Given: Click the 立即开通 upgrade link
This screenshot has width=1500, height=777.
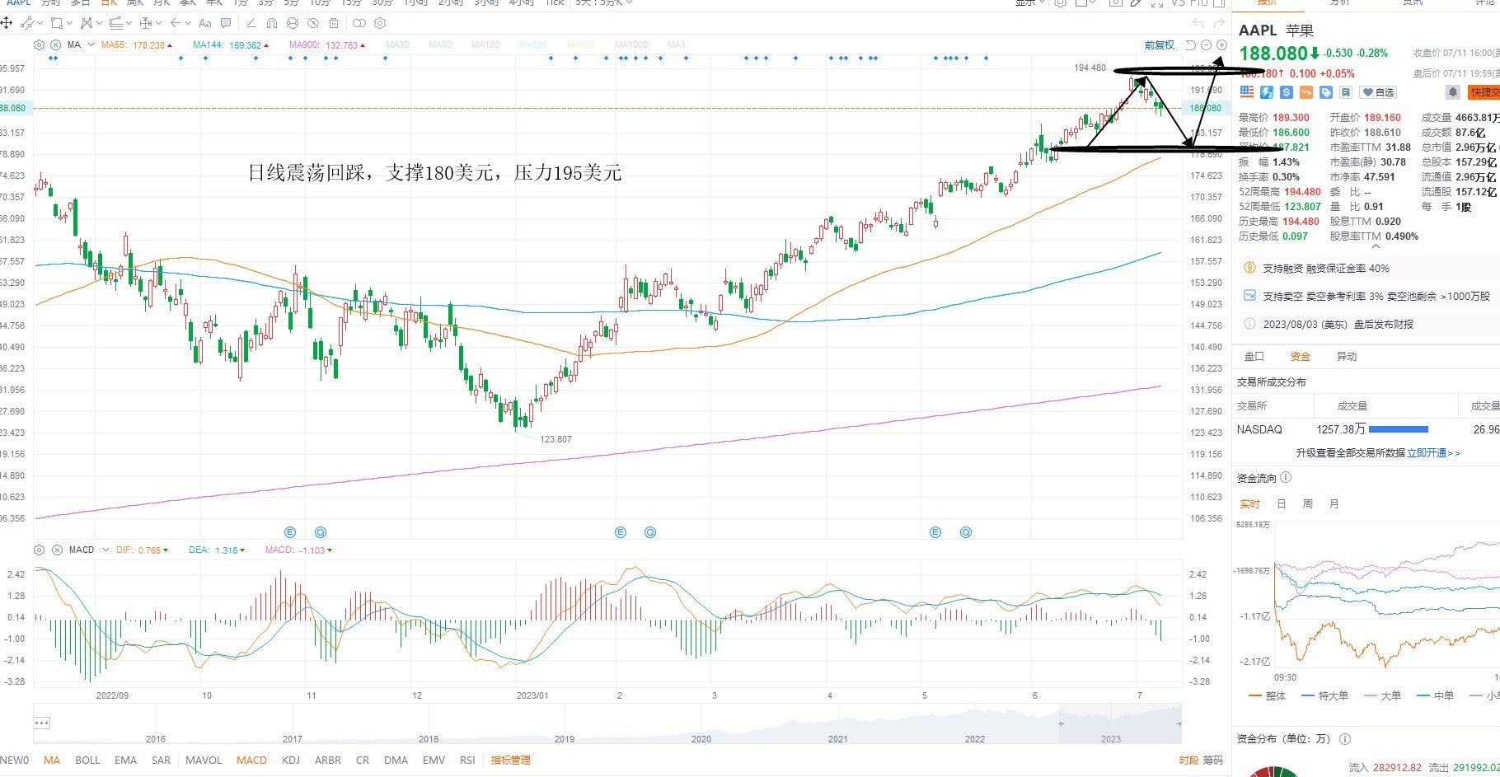Looking at the screenshot, I should 1433,453.
